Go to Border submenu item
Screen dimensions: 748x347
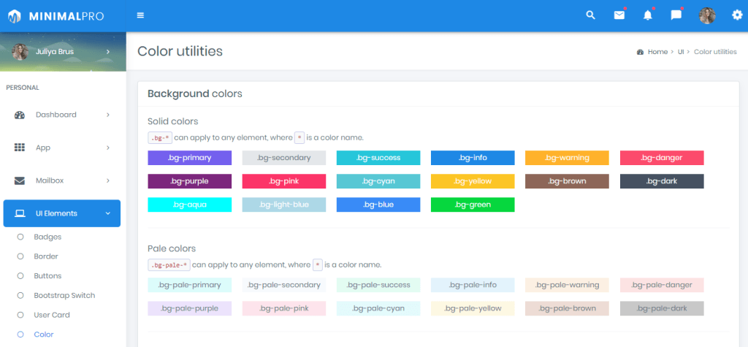click(x=46, y=256)
